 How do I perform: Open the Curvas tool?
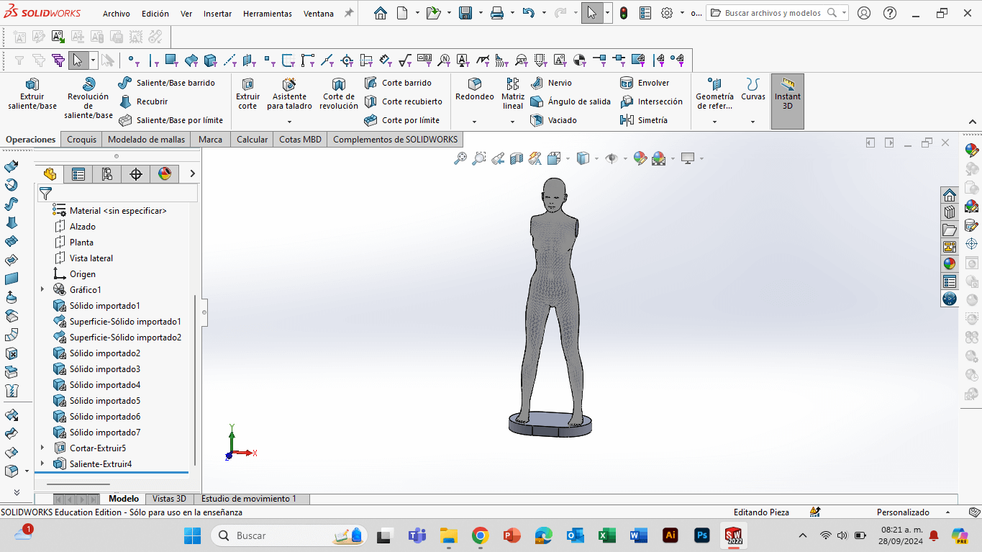[x=753, y=90]
